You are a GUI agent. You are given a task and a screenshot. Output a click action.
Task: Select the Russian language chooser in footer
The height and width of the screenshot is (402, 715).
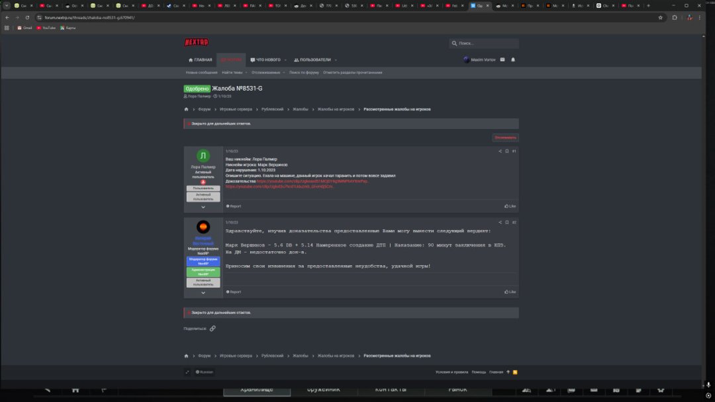coord(205,372)
